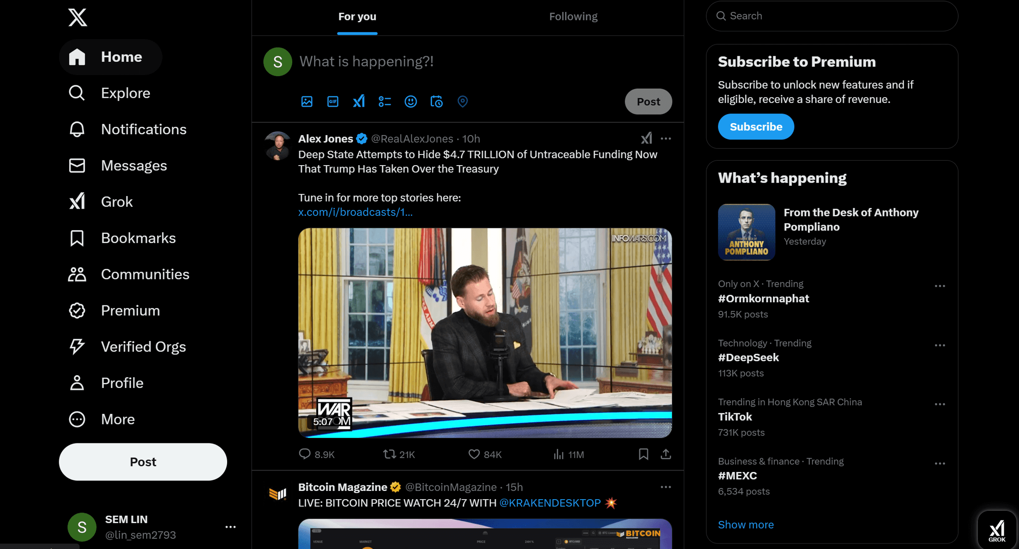
Task: Submit post with composer Post button
Action: tap(648, 101)
